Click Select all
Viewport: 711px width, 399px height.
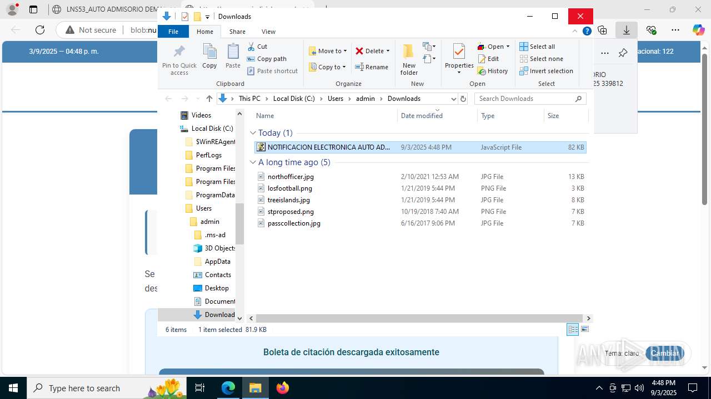537,47
